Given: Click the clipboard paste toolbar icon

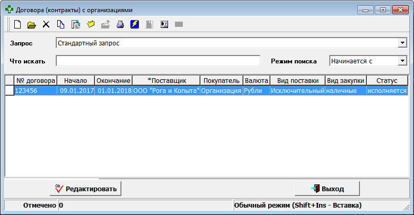Looking at the screenshot, I should pyautogui.click(x=75, y=24).
